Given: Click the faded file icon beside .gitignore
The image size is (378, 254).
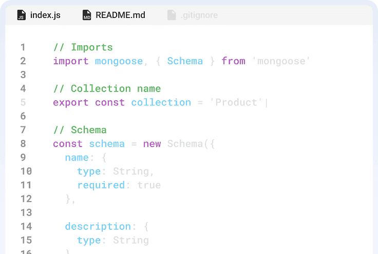Looking at the screenshot, I should [172, 15].
